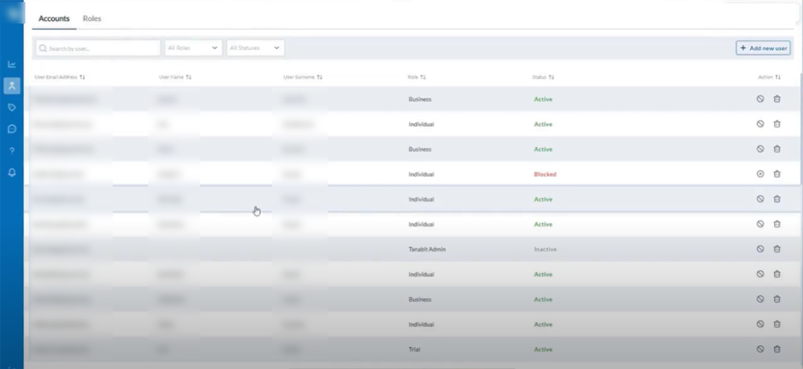Delete the Trial user with trash icon
Screen dimensions: 803x369
(777, 349)
